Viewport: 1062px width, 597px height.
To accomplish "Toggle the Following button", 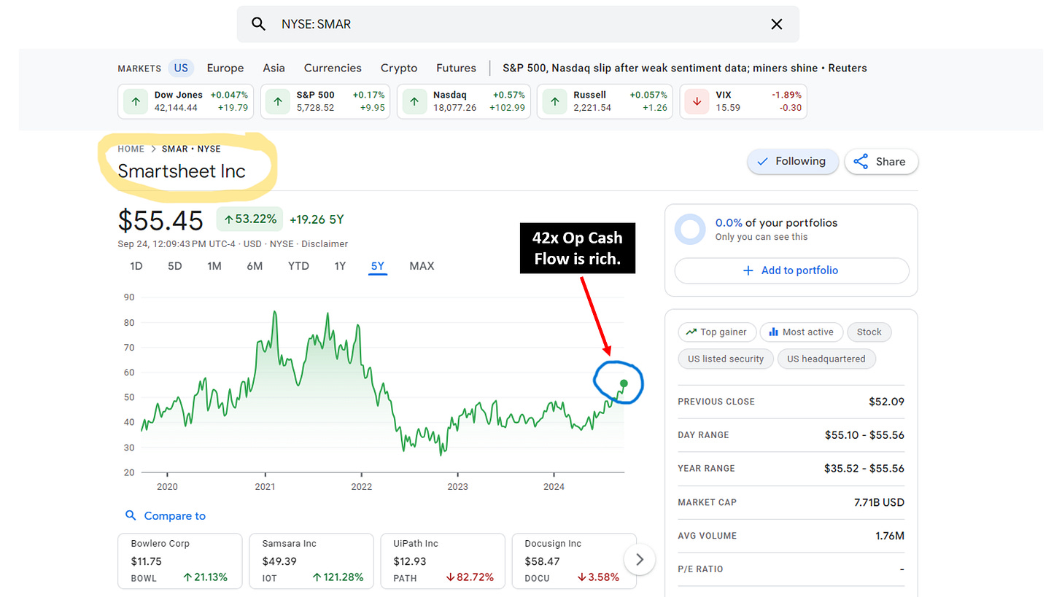I will [x=791, y=162].
